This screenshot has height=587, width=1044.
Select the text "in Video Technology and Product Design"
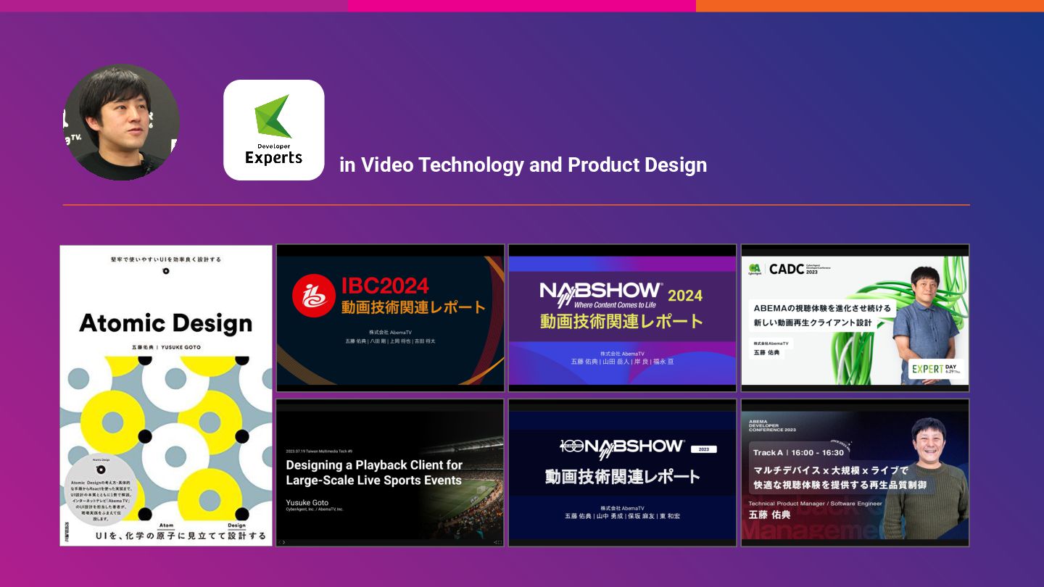point(523,165)
